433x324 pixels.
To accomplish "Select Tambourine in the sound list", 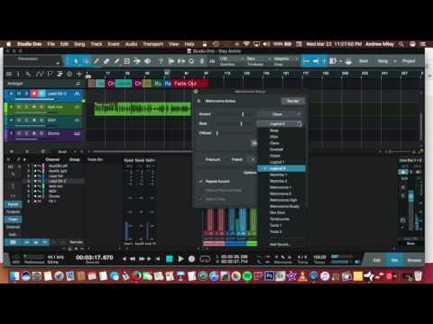I will pos(280,219).
